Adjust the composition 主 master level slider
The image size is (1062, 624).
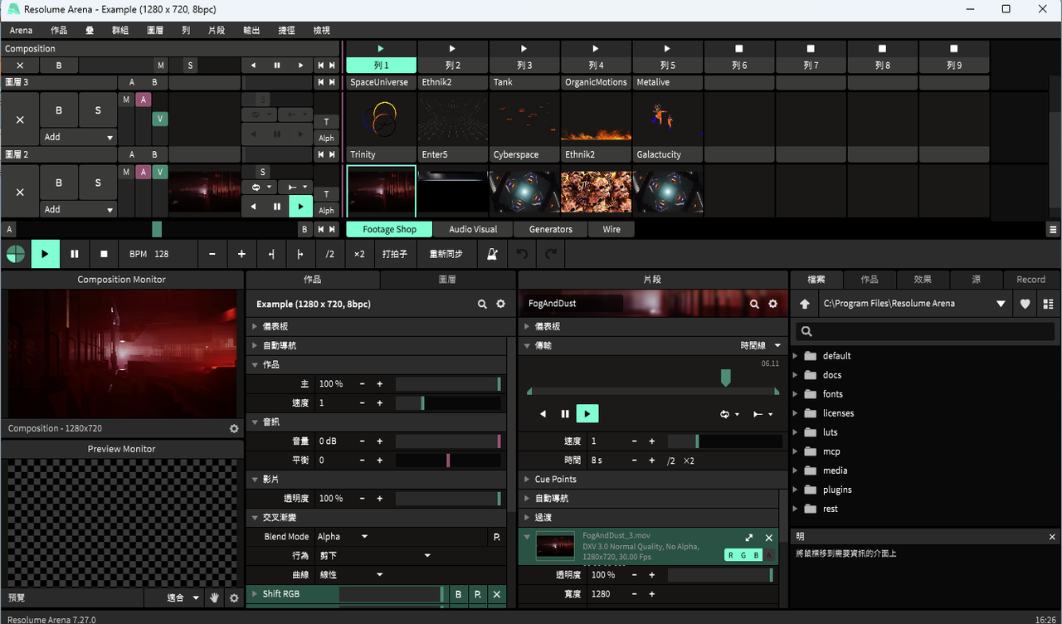[x=448, y=384]
